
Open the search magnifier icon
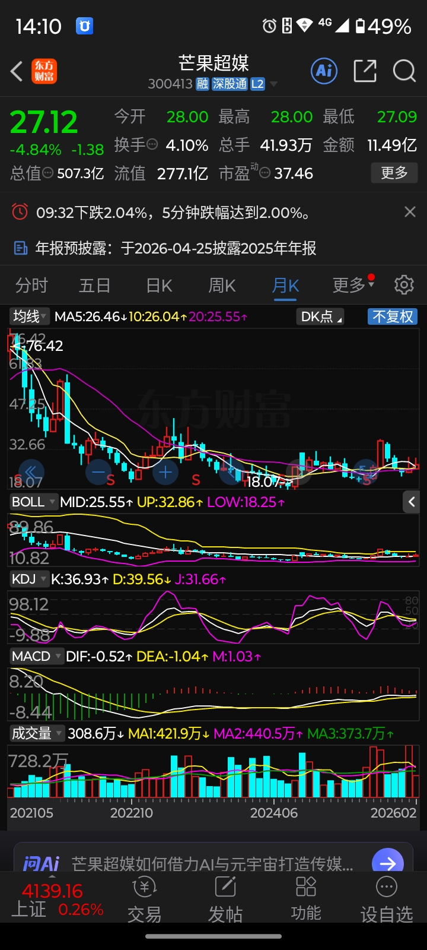point(404,71)
